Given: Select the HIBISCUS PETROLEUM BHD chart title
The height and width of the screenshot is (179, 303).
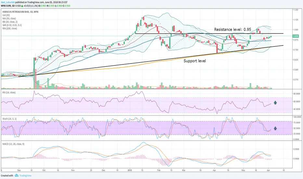Looking at the screenshot, I should 20,12.
